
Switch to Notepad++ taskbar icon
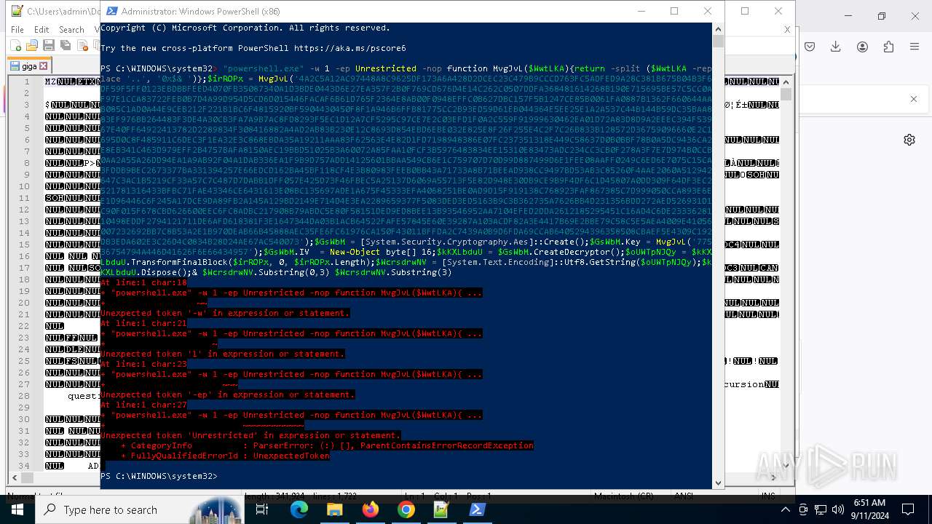[x=442, y=509]
